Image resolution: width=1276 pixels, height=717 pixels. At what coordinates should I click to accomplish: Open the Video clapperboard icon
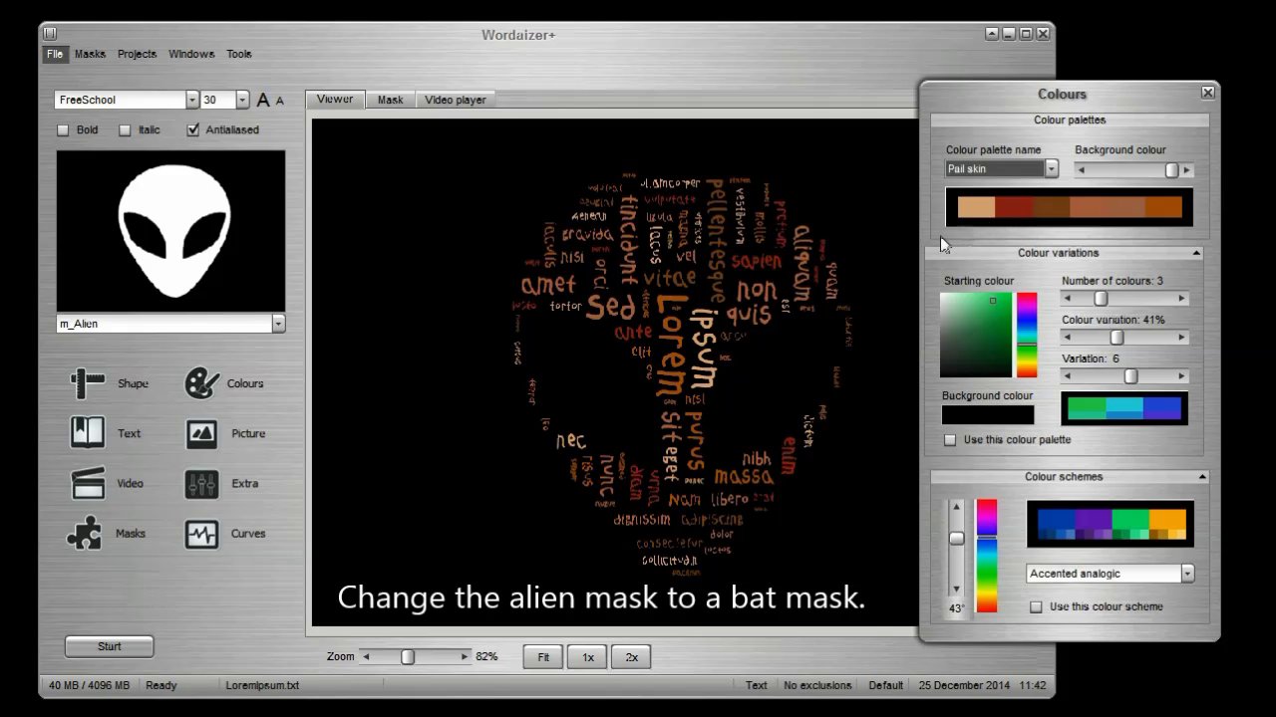pos(87,483)
